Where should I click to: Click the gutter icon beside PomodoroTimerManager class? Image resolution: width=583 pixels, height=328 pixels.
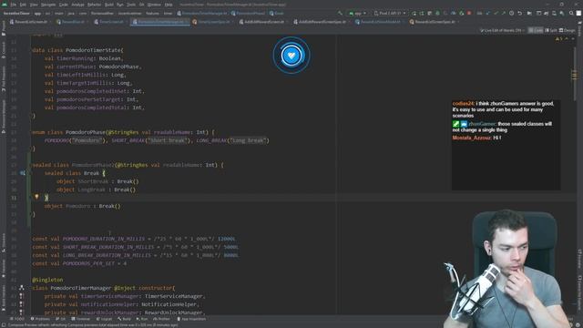click(x=22, y=288)
